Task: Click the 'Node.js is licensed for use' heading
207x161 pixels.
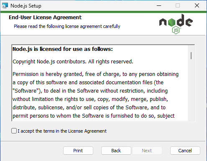Action: pos(63,49)
